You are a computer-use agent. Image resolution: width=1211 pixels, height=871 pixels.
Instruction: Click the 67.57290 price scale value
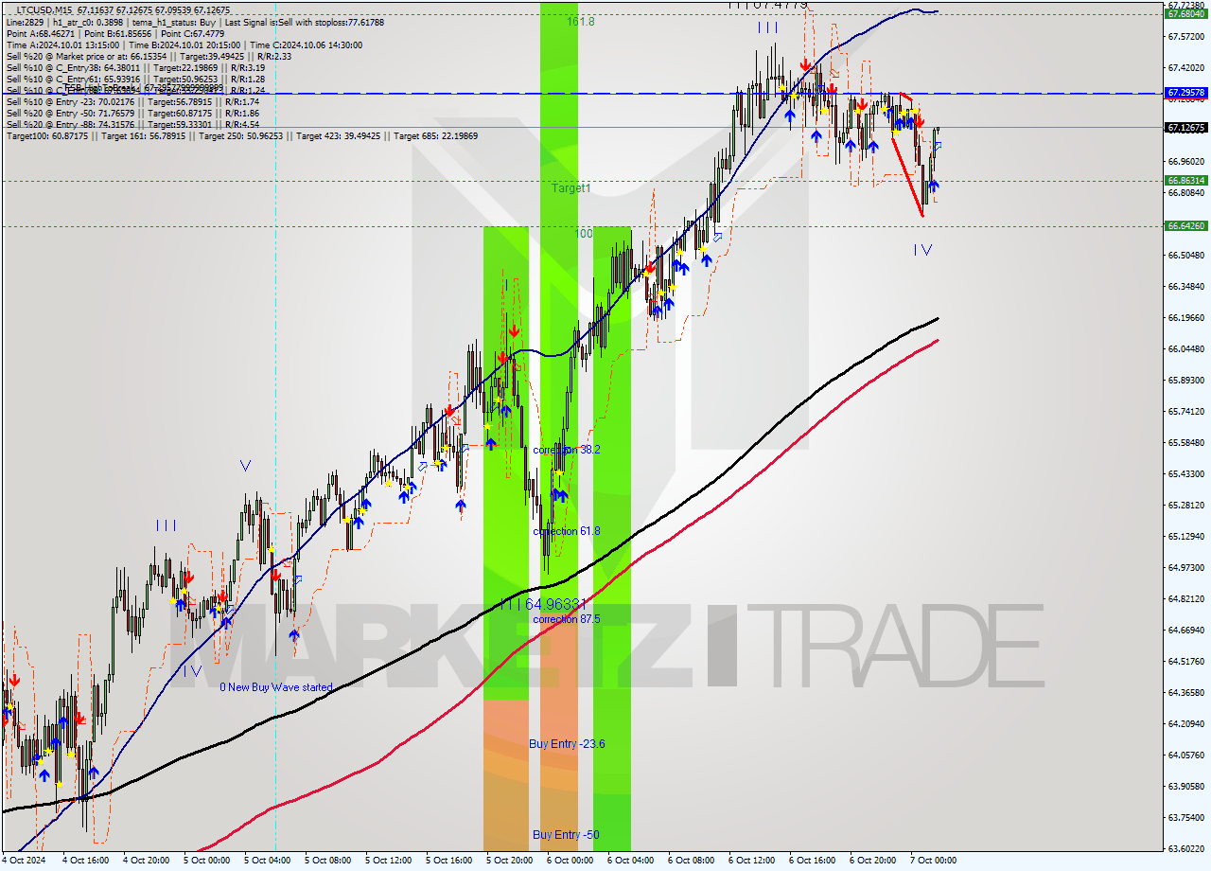[1185, 37]
